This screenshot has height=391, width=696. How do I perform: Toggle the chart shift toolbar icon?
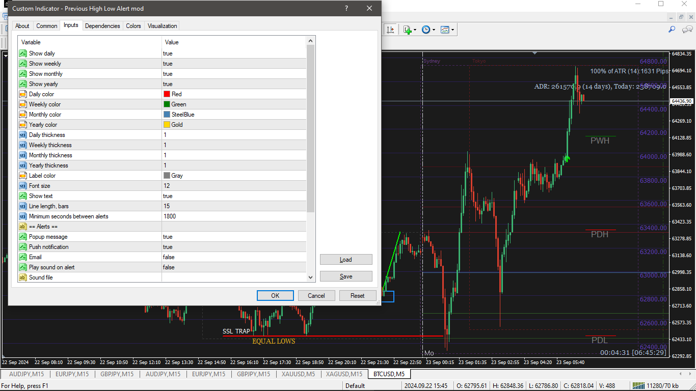click(x=390, y=30)
